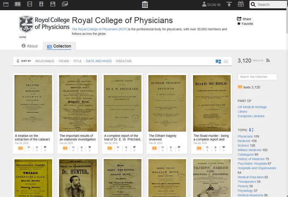Go to Internet Archive home logo
288x197 pixels.
(x=145, y=4)
